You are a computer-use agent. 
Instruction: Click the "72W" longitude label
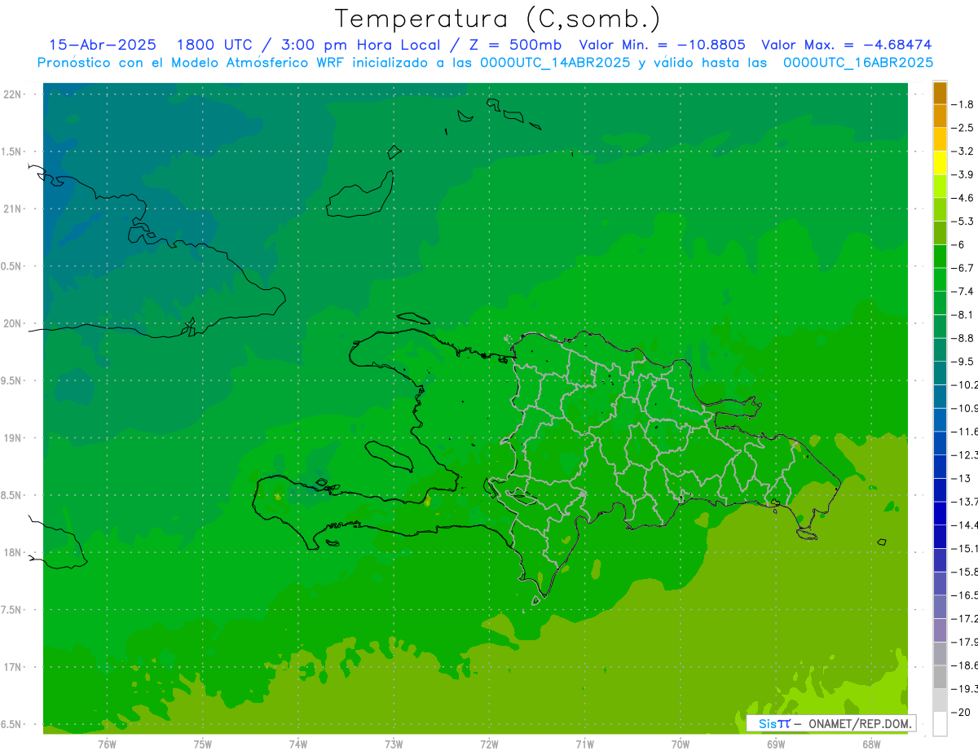pos(489,744)
